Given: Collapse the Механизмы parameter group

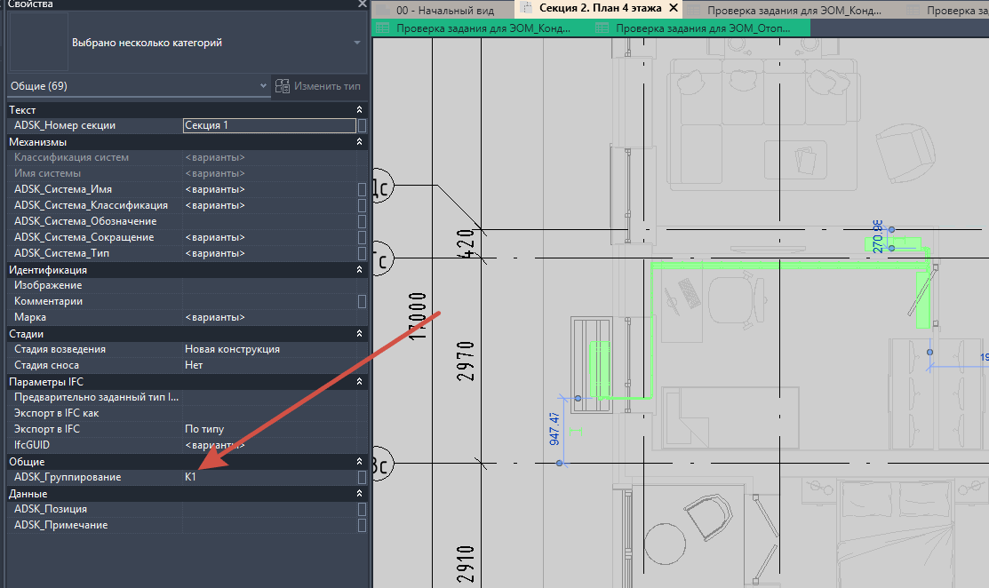Looking at the screenshot, I should (360, 142).
